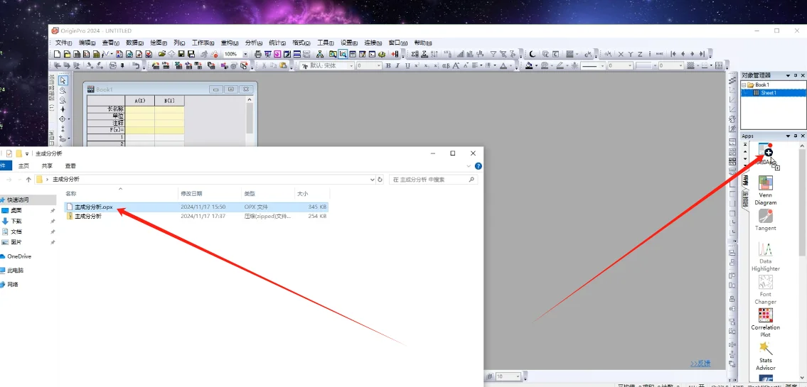Switch to the 查看 tab in Explorer

70,166
